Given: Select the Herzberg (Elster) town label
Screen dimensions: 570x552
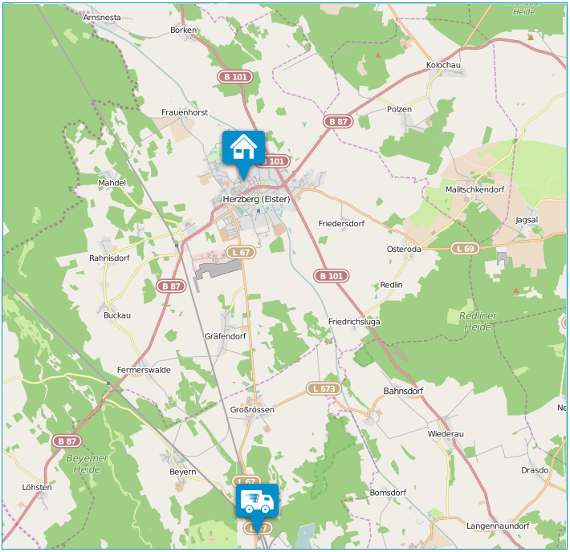Looking at the screenshot, I should [256, 199].
